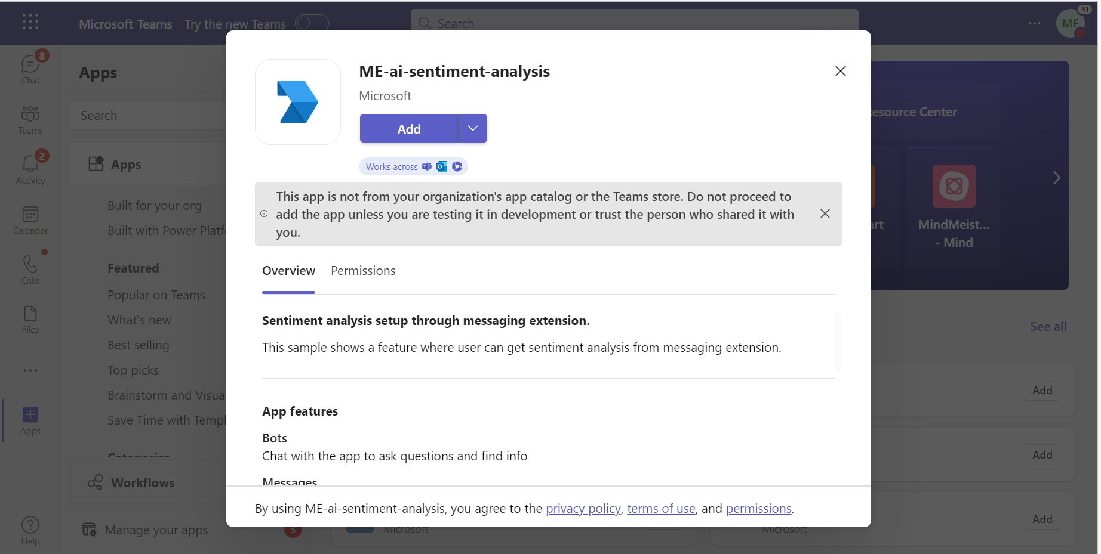Open the terms of use link
Viewport: 1101px width, 554px height.
point(661,509)
